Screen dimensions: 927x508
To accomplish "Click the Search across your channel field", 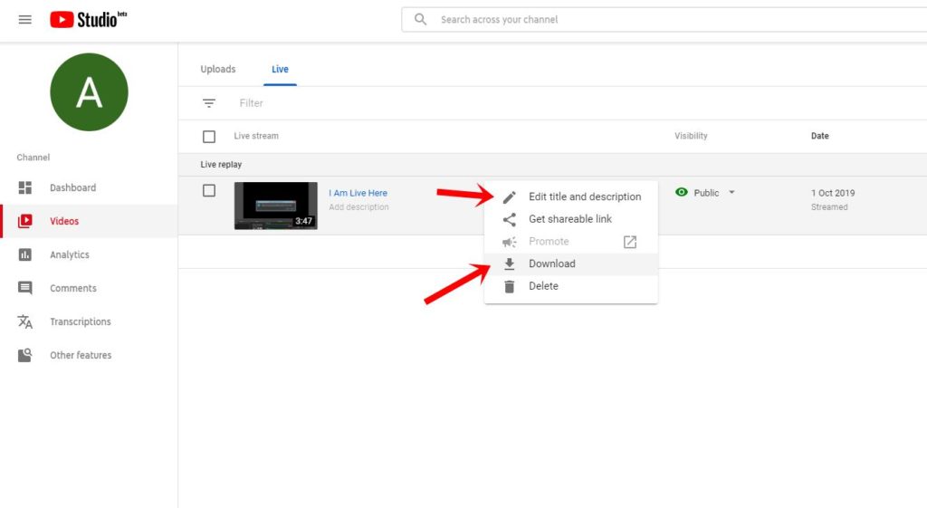I will tap(664, 20).
